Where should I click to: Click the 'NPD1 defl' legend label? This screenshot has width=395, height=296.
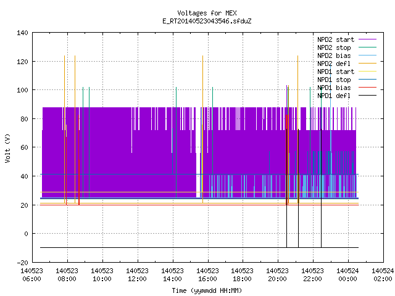334,96
